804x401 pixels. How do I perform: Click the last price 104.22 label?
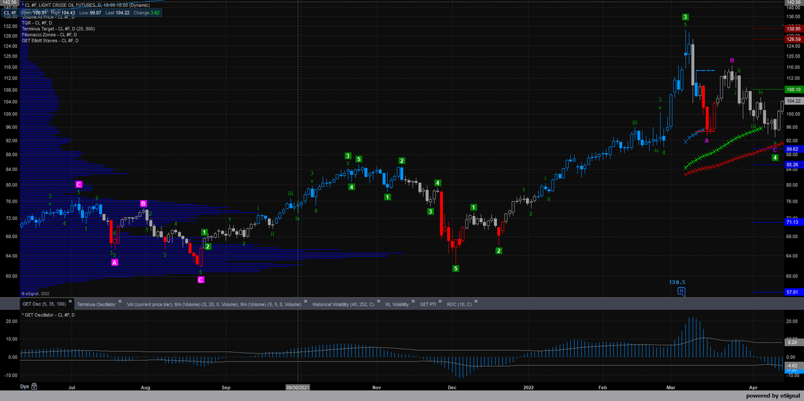793,101
